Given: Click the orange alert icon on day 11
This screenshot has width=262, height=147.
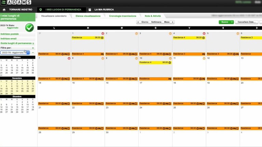Looking at the screenshot, I should 204,58.
